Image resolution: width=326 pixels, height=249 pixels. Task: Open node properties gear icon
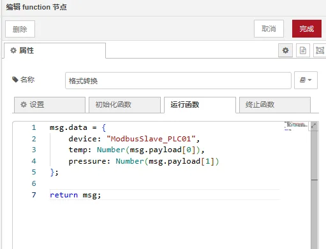tap(285, 50)
